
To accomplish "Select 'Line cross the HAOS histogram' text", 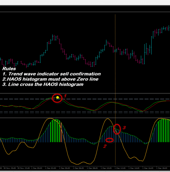I will tap(43, 84).
